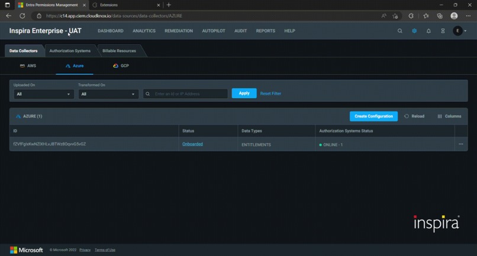Click the browser address bar URL
The image size is (477, 256).
click(114, 16)
